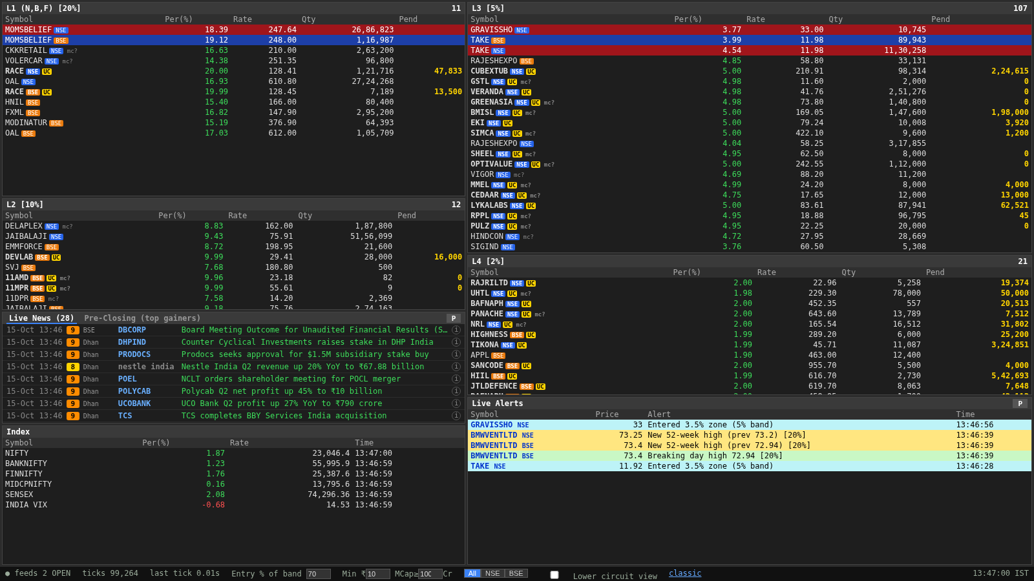Click the NSE badge beside JAIBALAJI 9.43
Viewport: 1034px width, 581px height.
point(56,237)
